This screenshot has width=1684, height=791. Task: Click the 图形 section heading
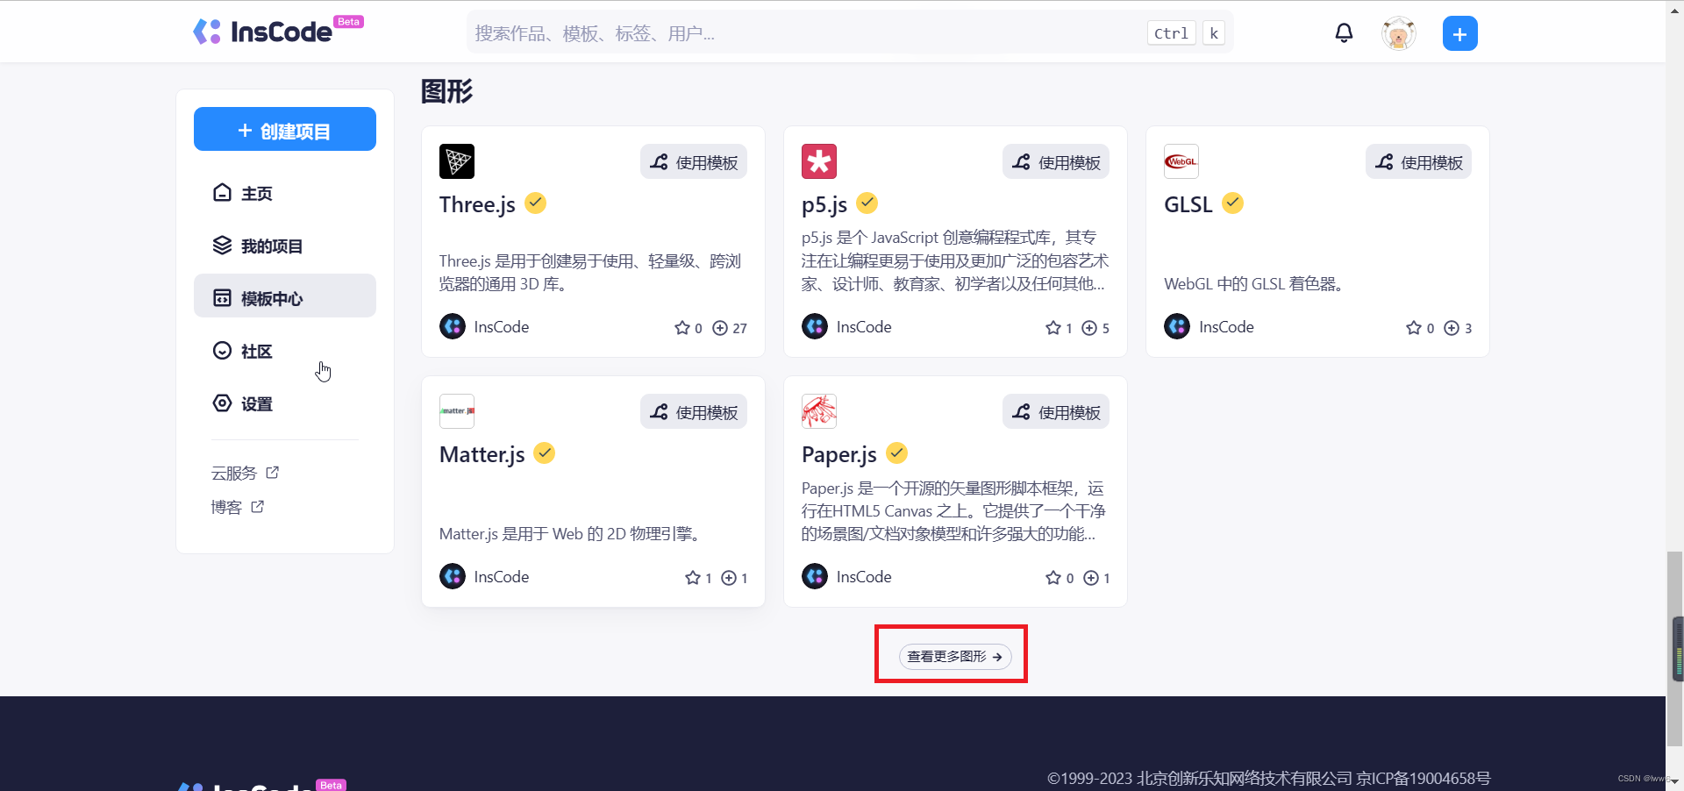(446, 91)
